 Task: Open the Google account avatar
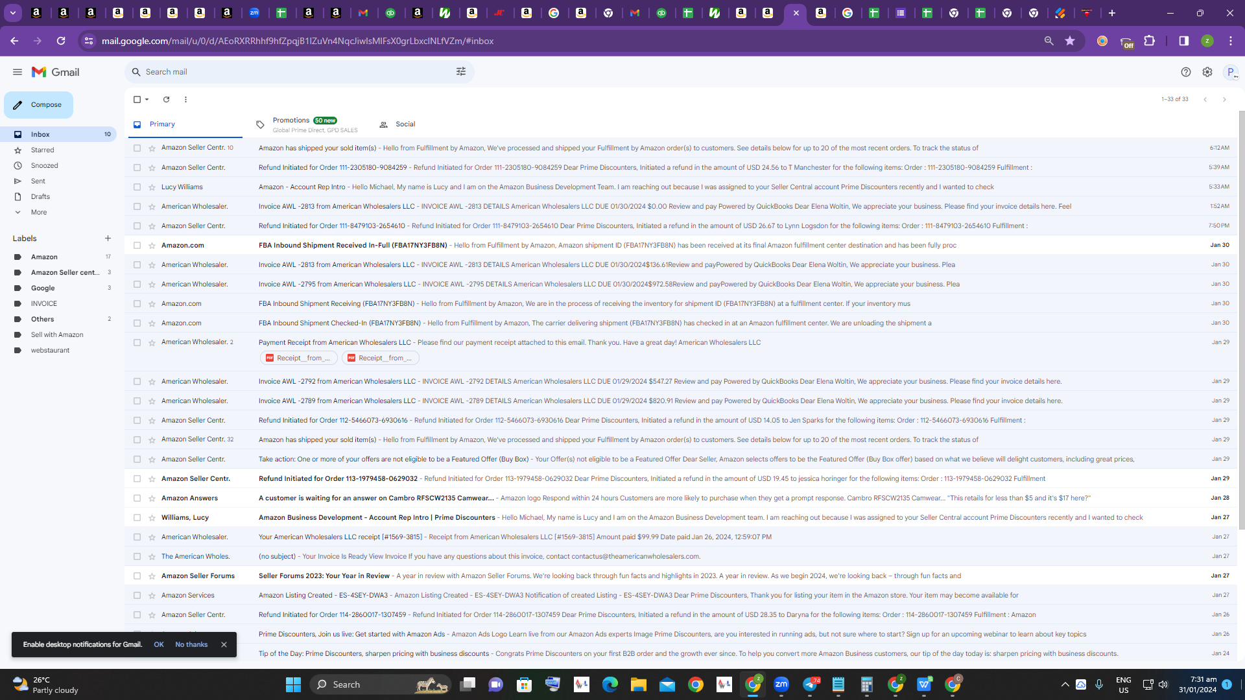(1231, 72)
